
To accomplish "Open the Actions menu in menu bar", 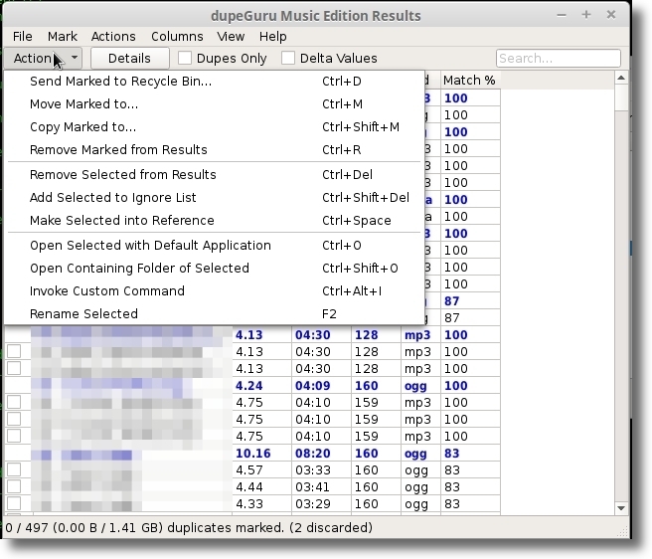I will click(113, 37).
